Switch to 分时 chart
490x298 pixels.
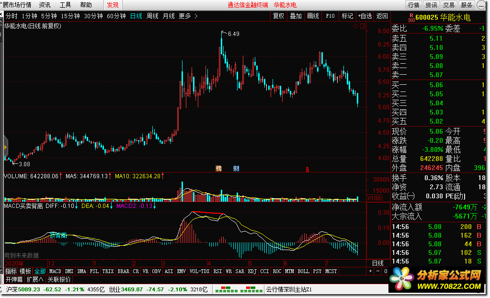tap(11, 16)
